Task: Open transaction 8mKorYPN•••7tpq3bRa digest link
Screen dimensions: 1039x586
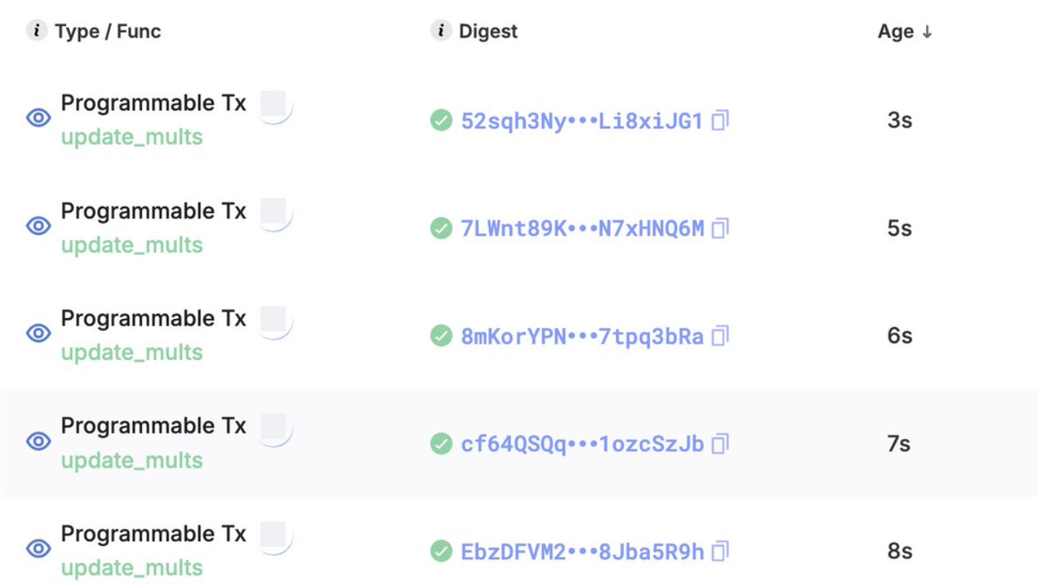Action: [x=582, y=336]
